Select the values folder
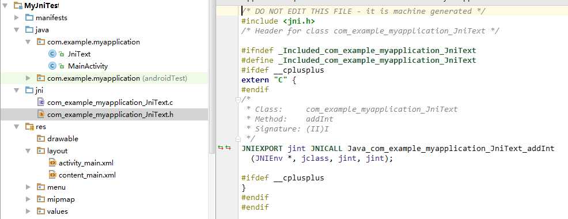The width and height of the screenshot is (568, 219). (x=57, y=211)
